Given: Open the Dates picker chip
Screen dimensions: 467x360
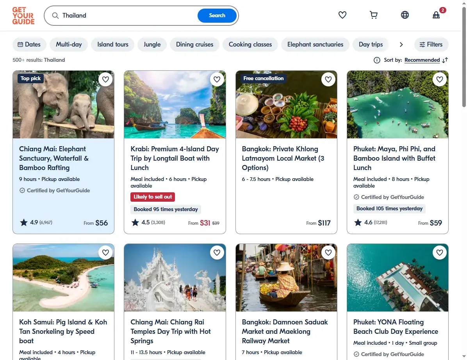Looking at the screenshot, I should [29, 45].
